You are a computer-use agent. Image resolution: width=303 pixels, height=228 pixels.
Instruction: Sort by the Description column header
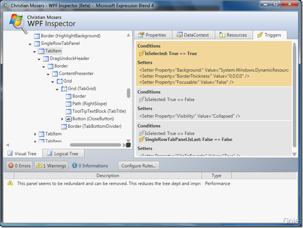[108, 176]
